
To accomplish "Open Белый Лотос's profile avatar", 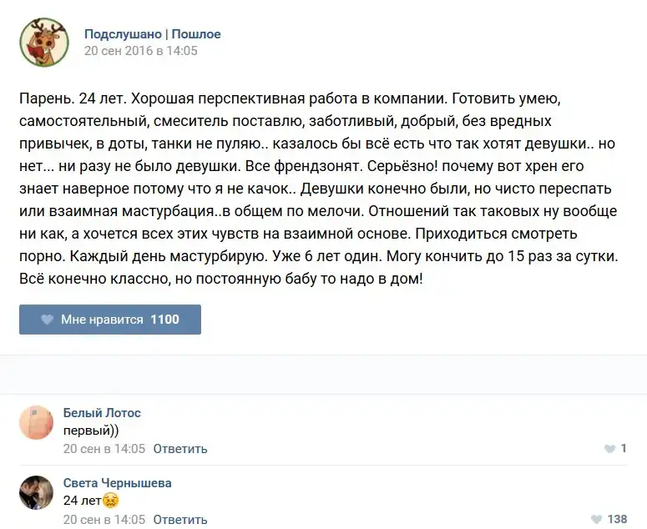I will pyautogui.click(x=37, y=422).
